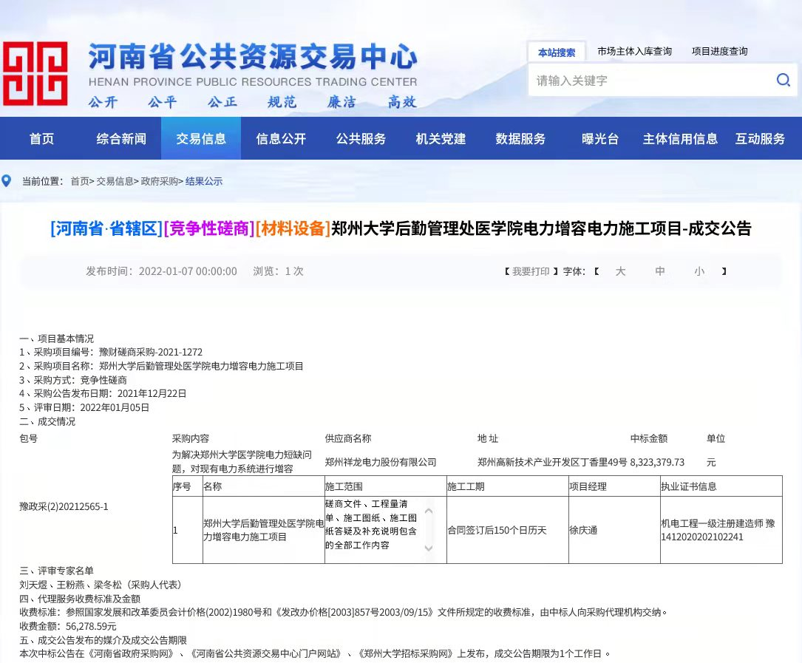Open 公共服务 navigation item
Image resolution: width=802 pixels, height=663 pixels.
(x=361, y=139)
